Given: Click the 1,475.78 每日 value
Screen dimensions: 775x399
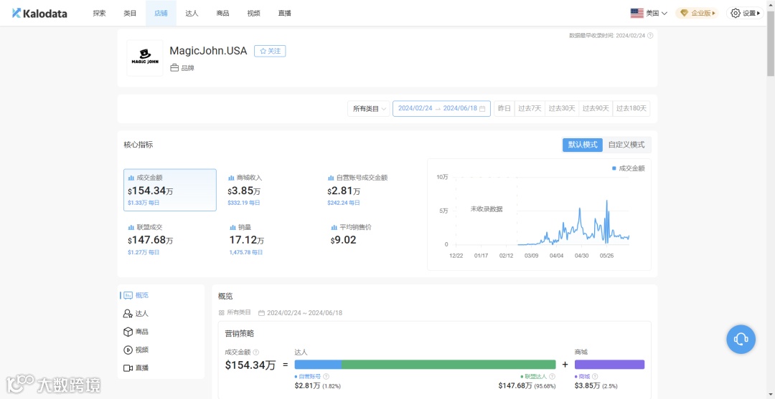Looking at the screenshot, I should (245, 253).
